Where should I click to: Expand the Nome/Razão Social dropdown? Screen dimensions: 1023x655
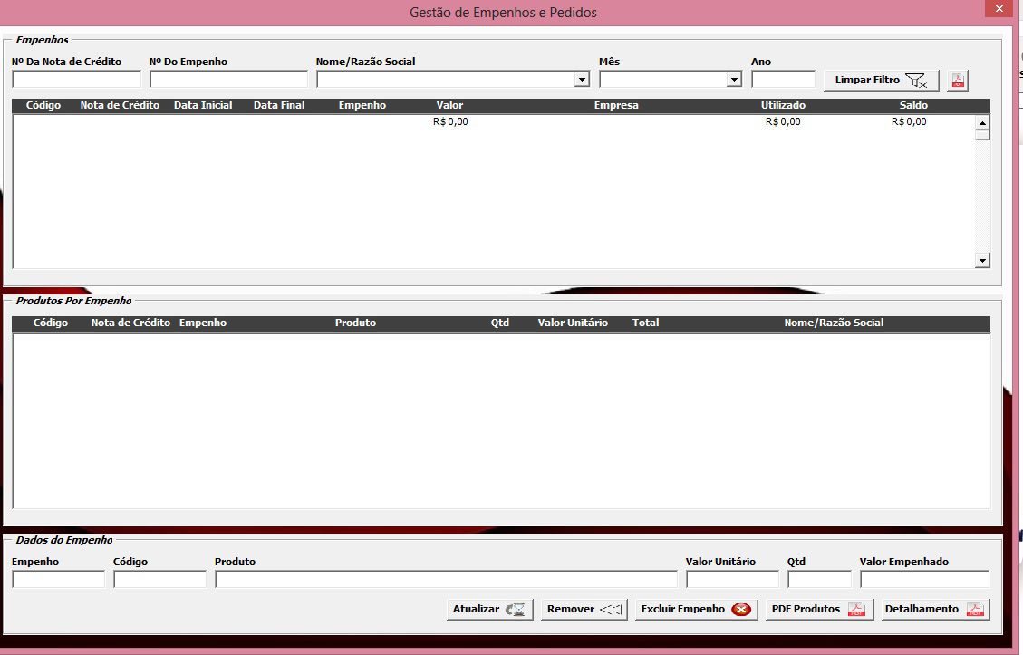582,80
